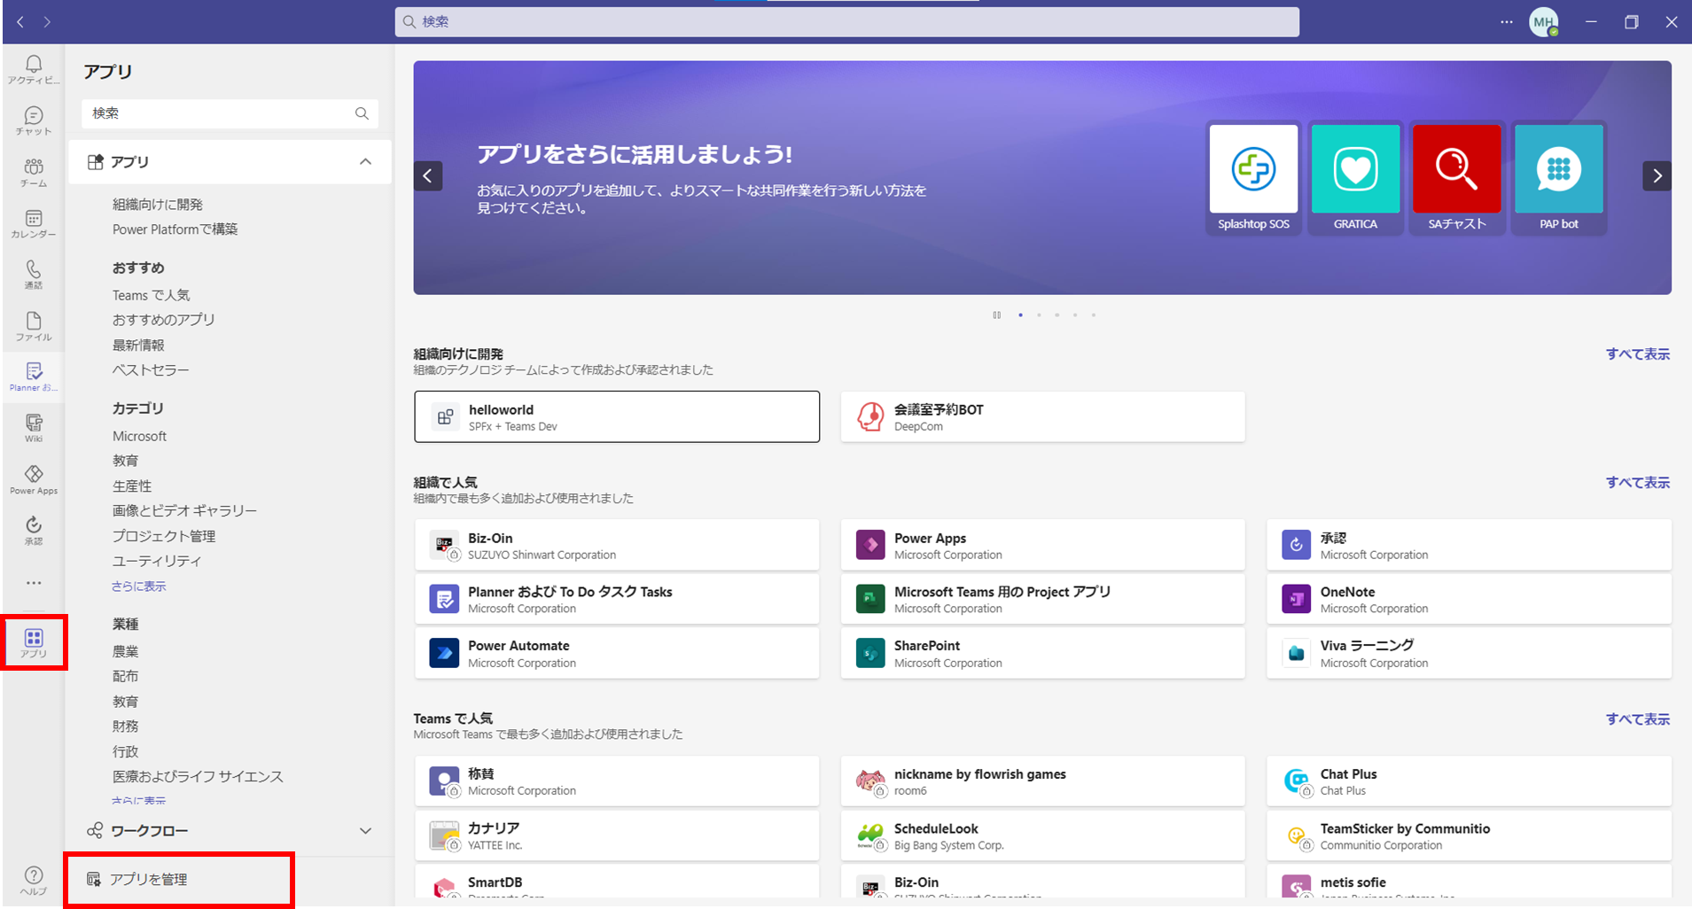This screenshot has width=1692, height=909.
Task: Open the Activity bell icon in sidebar
Action: (34, 69)
